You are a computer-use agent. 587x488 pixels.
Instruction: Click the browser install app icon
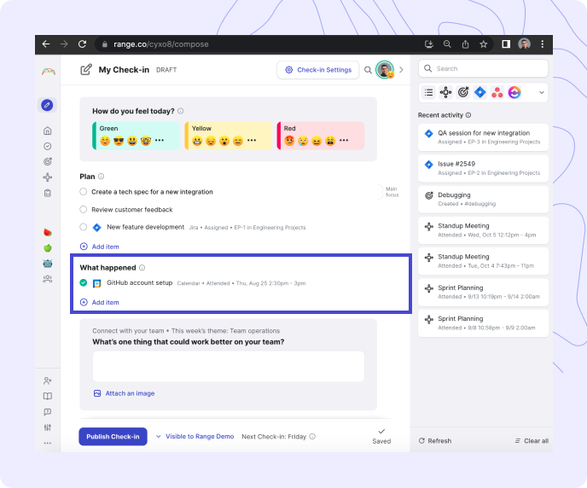click(429, 44)
